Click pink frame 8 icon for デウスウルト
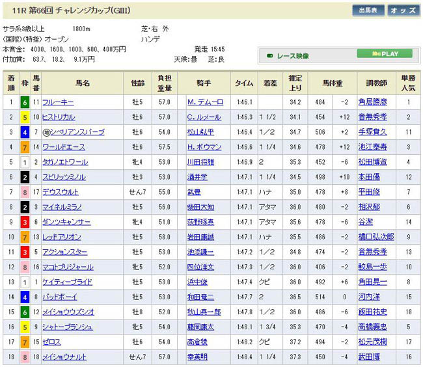The height and width of the screenshot is (367, 423). tap(25, 192)
